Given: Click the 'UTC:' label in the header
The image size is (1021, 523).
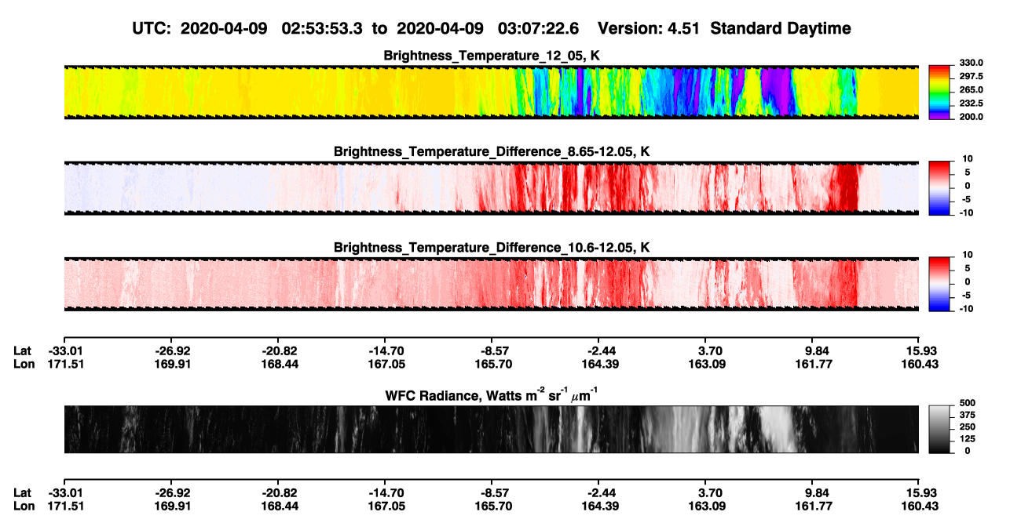Looking at the screenshot, I should pos(152,28).
